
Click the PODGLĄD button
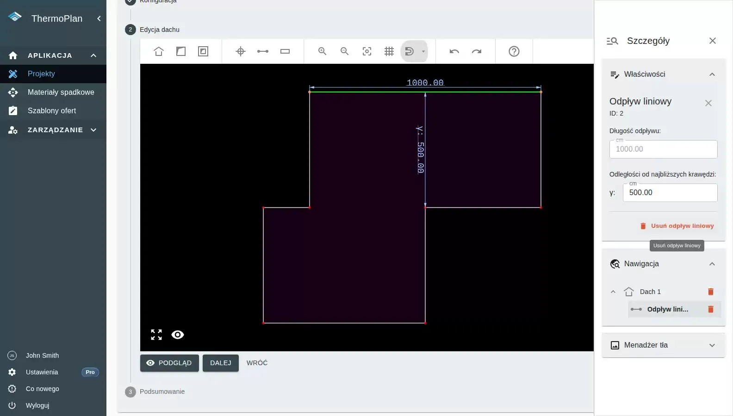click(x=169, y=363)
